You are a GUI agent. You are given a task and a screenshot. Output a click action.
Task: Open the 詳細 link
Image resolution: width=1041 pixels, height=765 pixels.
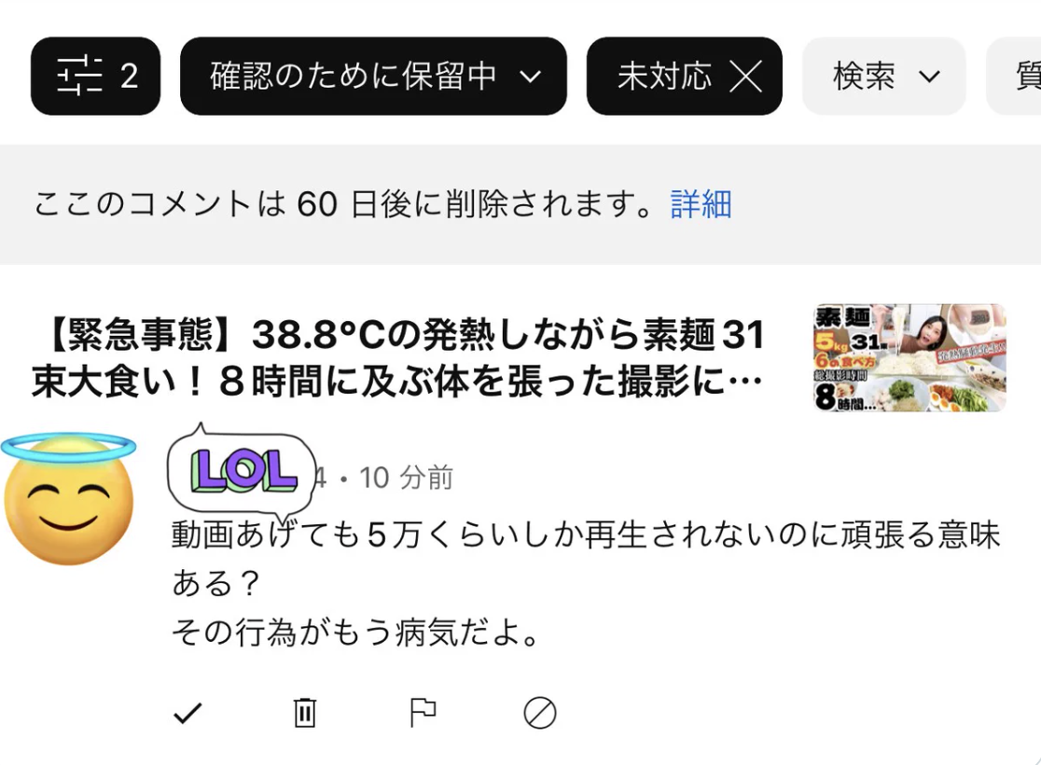[701, 204]
